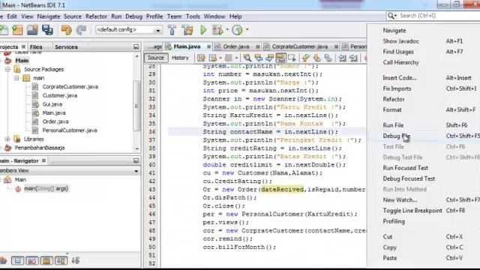Click the Clean and Build Project icon

187,30
